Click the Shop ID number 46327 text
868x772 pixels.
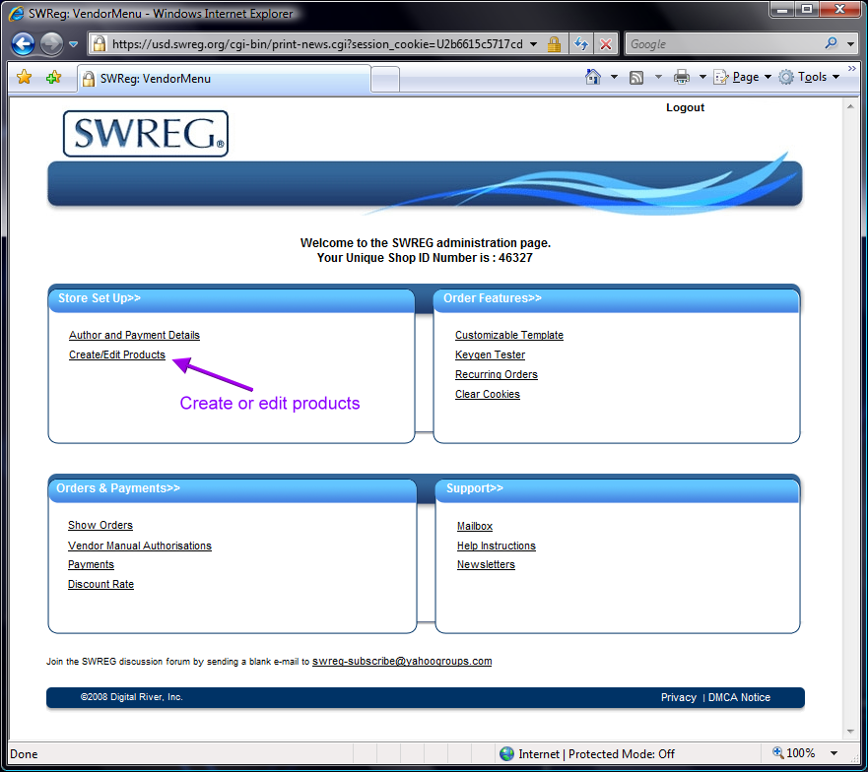click(515, 258)
